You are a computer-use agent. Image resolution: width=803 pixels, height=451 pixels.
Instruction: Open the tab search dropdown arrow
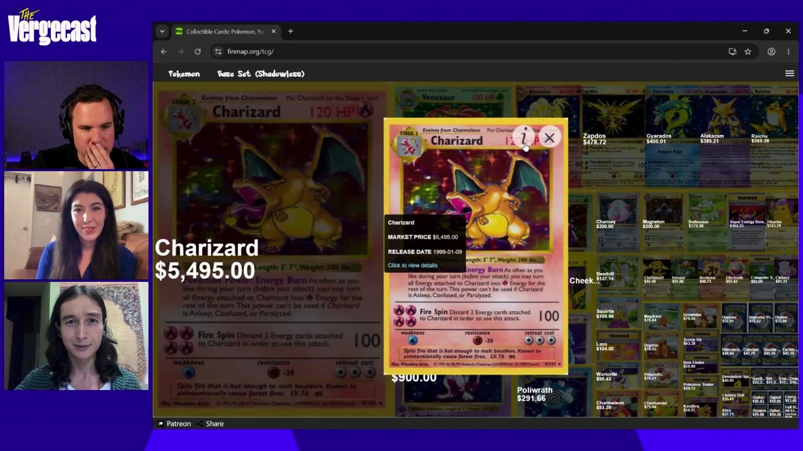click(162, 31)
